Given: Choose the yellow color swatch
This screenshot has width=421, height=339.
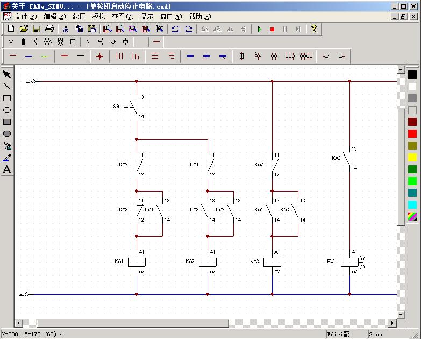Looking at the screenshot, I should click(412, 157).
